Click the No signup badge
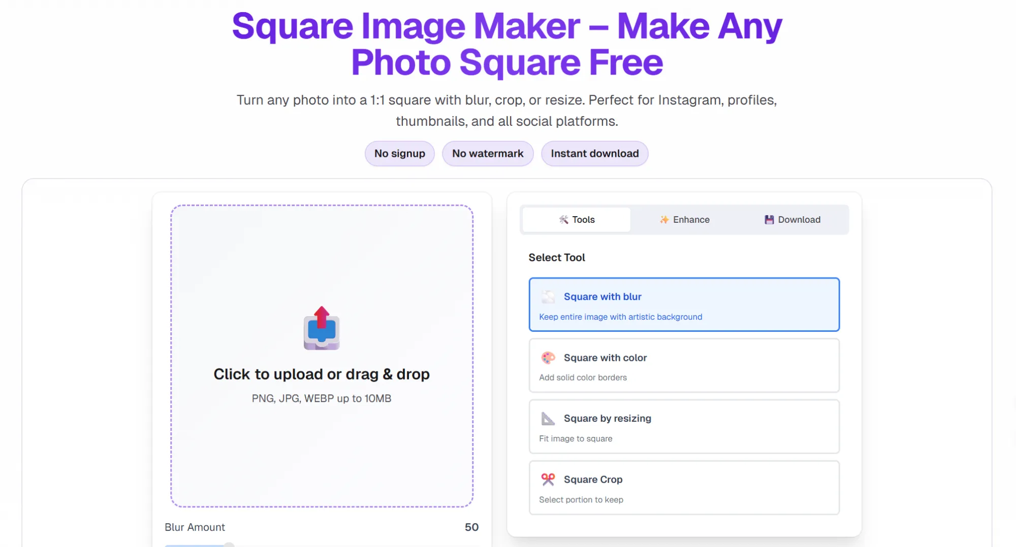Screen dimensions: 1016x547 click(x=400, y=154)
